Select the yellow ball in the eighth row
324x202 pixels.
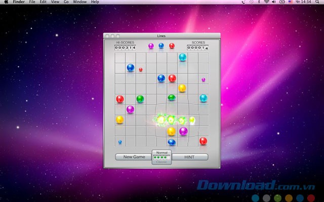click(x=171, y=131)
